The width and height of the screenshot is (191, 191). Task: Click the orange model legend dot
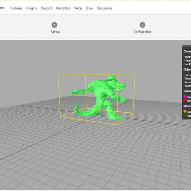185,111
